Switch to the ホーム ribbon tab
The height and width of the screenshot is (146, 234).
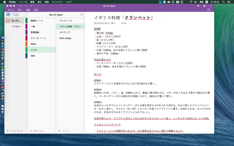(11, 10)
